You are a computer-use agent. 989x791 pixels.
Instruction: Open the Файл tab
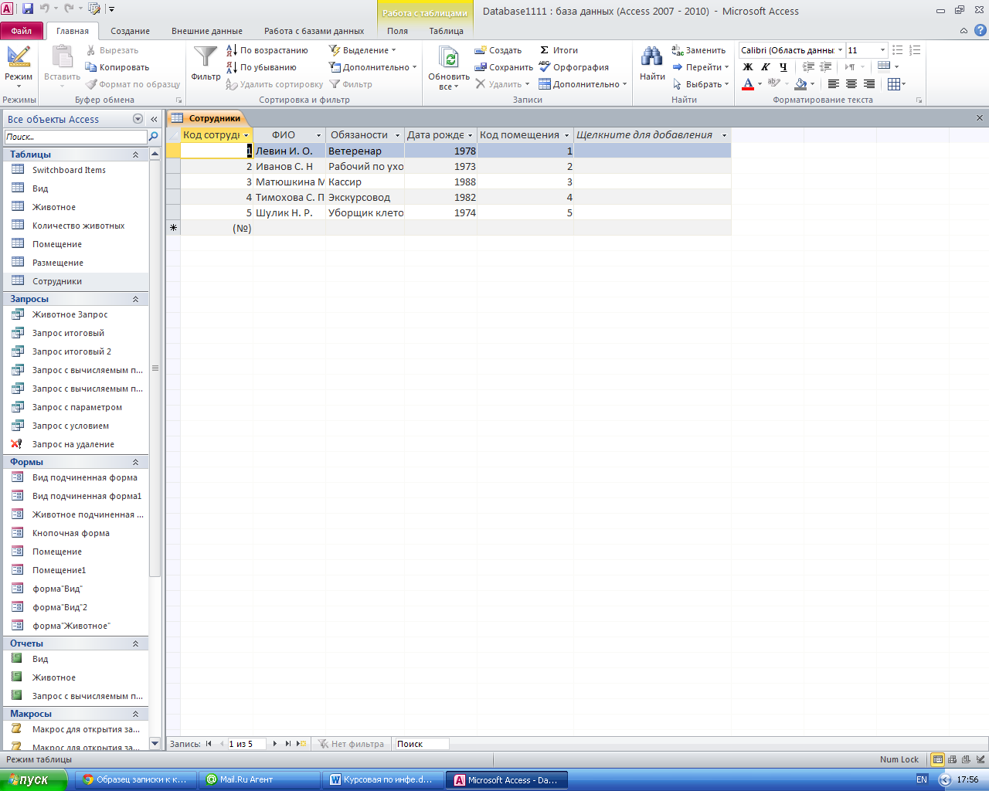coord(22,31)
